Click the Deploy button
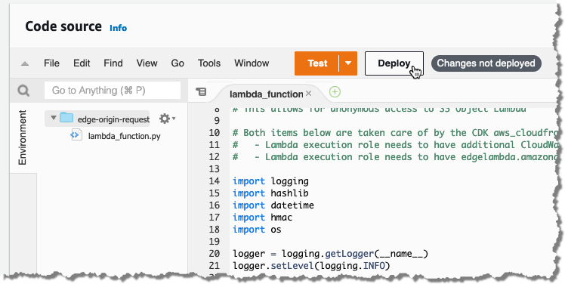The image size is (565, 284). (394, 63)
